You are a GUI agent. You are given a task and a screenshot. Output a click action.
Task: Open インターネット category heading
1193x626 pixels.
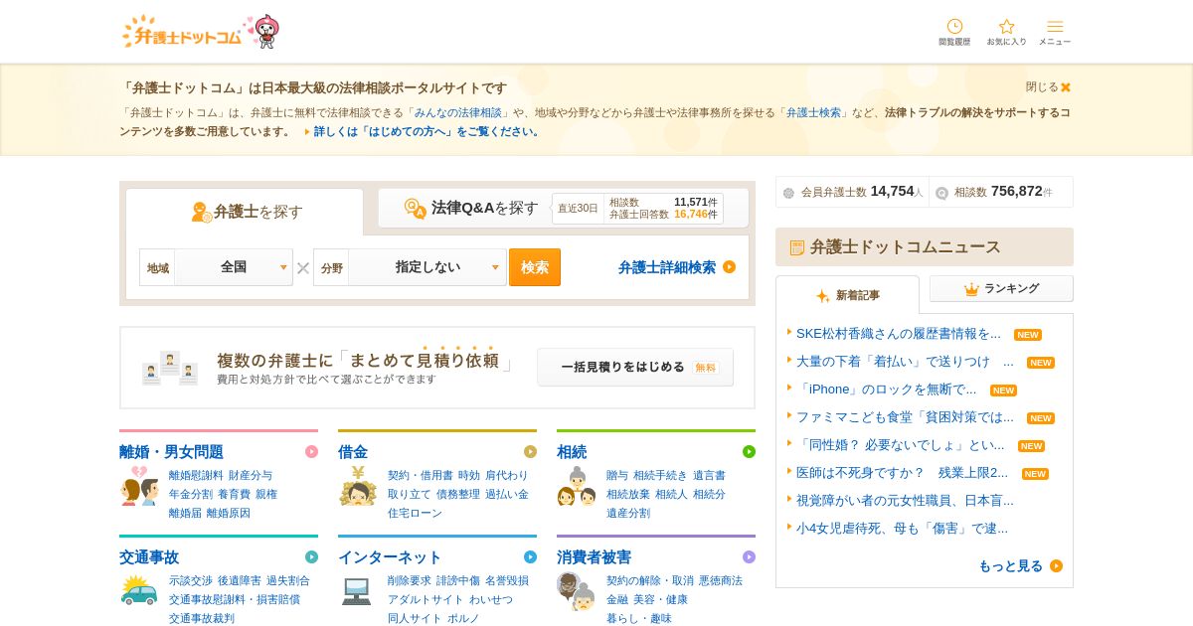390,557
